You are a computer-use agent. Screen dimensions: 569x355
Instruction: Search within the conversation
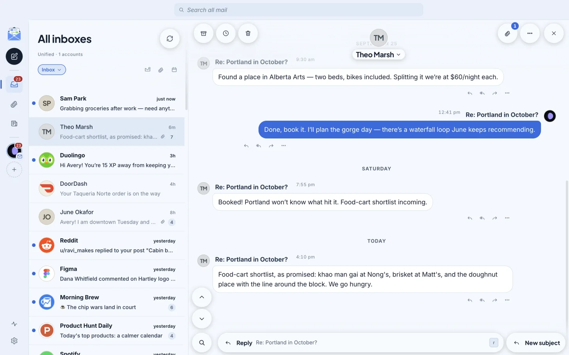pyautogui.click(x=202, y=343)
